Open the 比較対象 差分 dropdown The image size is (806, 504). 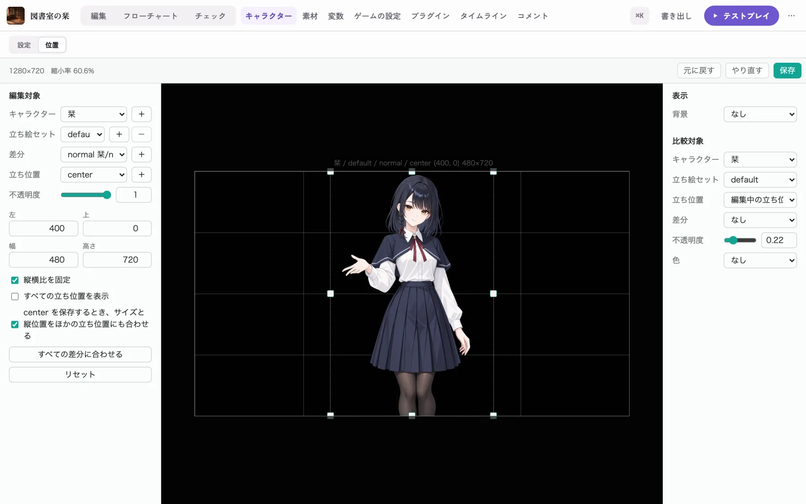(760, 220)
